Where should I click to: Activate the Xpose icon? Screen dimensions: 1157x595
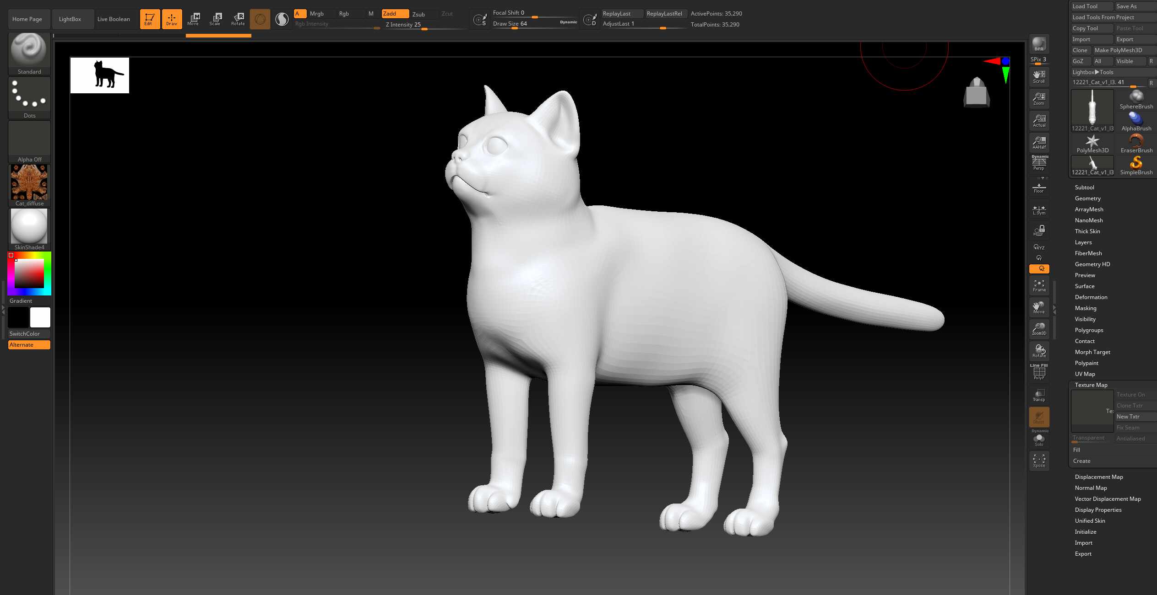point(1039,461)
